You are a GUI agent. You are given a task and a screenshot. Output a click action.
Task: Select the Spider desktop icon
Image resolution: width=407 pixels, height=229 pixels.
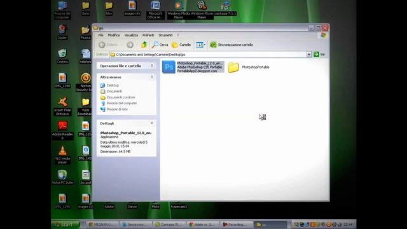(62, 32)
